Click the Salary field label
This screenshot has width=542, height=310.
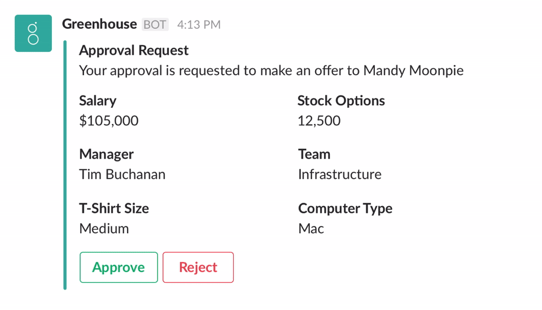[98, 101]
